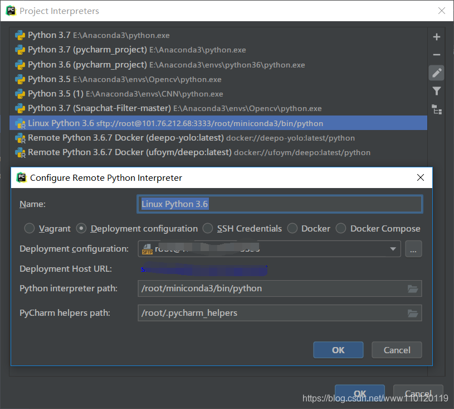Click Cancel in Project Interpreters window
The width and height of the screenshot is (454, 409).
click(418, 393)
